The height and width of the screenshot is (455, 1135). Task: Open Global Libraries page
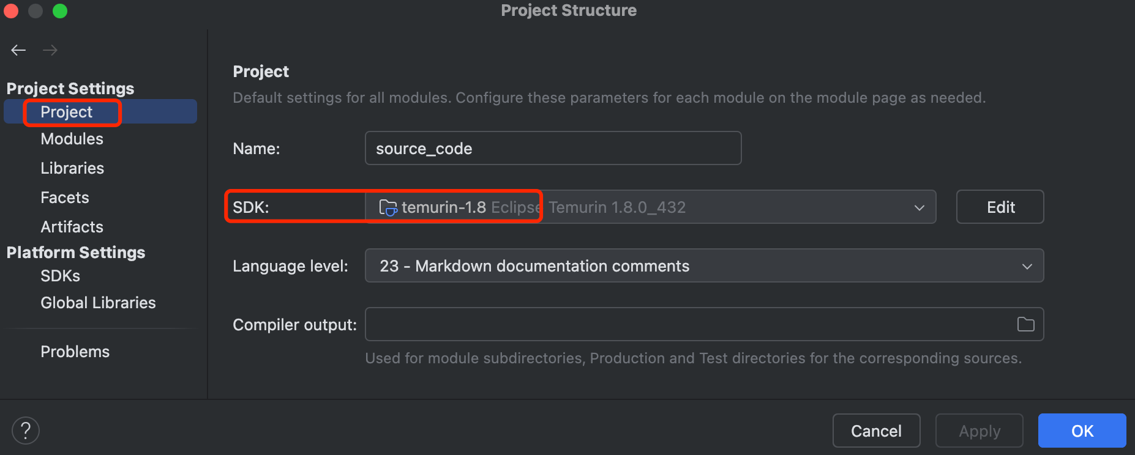click(98, 303)
